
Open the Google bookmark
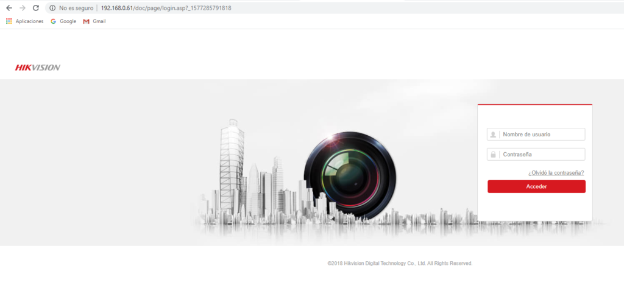pyautogui.click(x=63, y=21)
